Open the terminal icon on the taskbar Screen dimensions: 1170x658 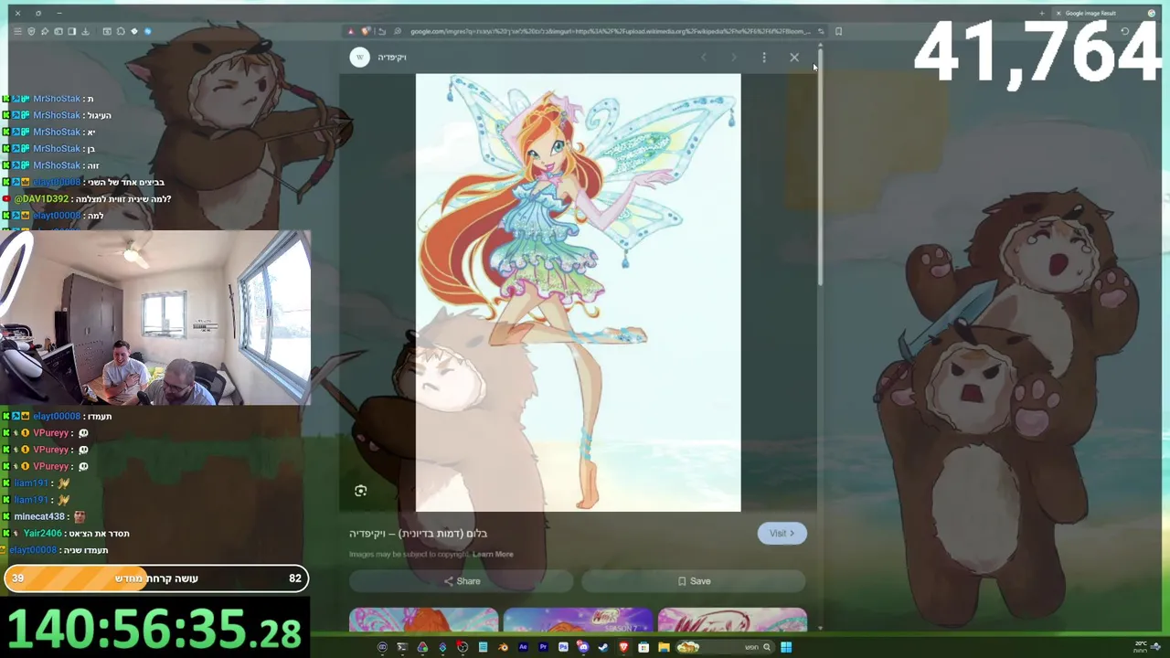coord(402,647)
